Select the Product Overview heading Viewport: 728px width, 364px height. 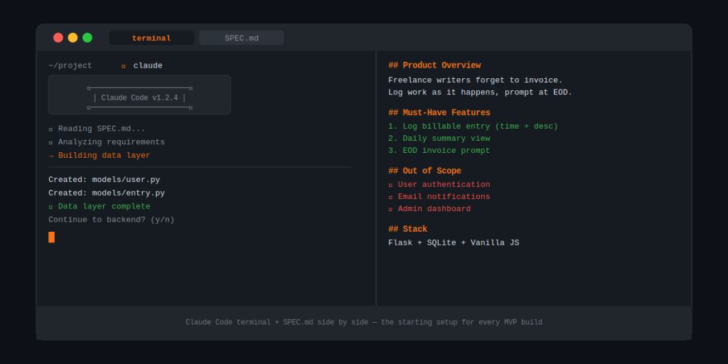[x=434, y=65]
